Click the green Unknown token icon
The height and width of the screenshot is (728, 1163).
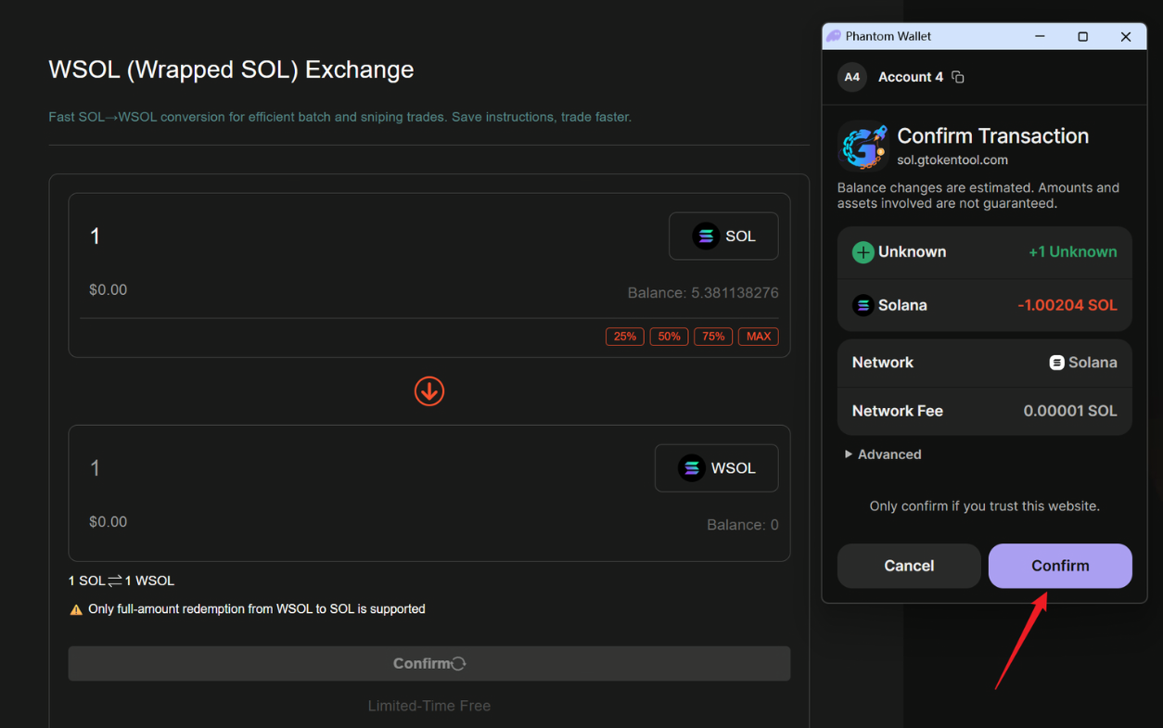click(863, 251)
